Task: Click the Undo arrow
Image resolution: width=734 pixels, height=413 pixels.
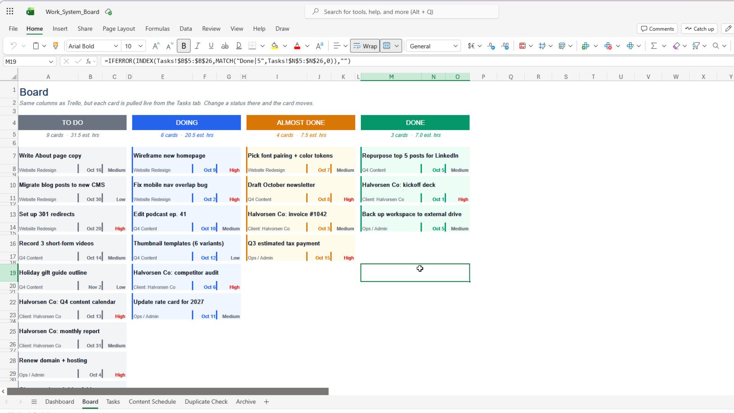Action: coord(13,46)
